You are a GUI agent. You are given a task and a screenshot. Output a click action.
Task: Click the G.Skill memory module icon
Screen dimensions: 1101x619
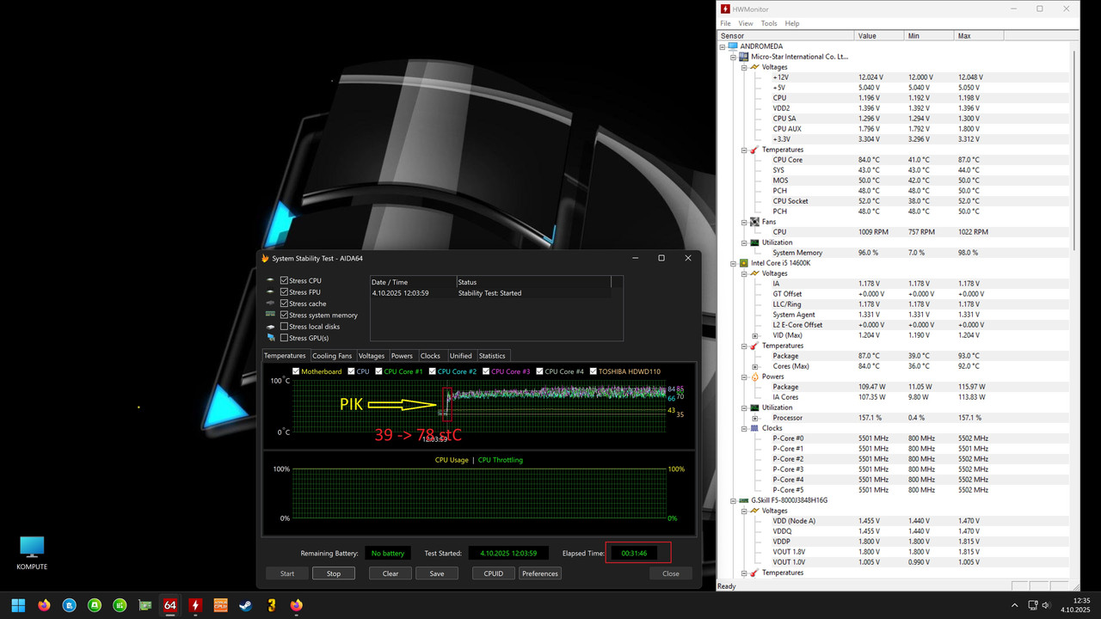point(744,500)
